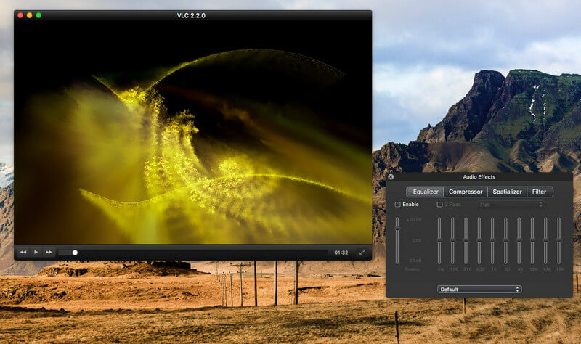Click the 01:32 time display
Screen dimensions: 581x344
pos(341,253)
